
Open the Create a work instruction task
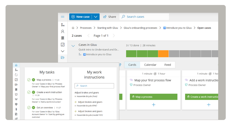[x=49, y=92]
